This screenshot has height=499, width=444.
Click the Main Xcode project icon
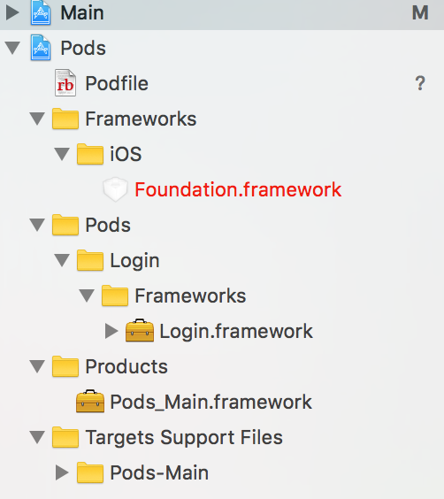click(x=41, y=12)
